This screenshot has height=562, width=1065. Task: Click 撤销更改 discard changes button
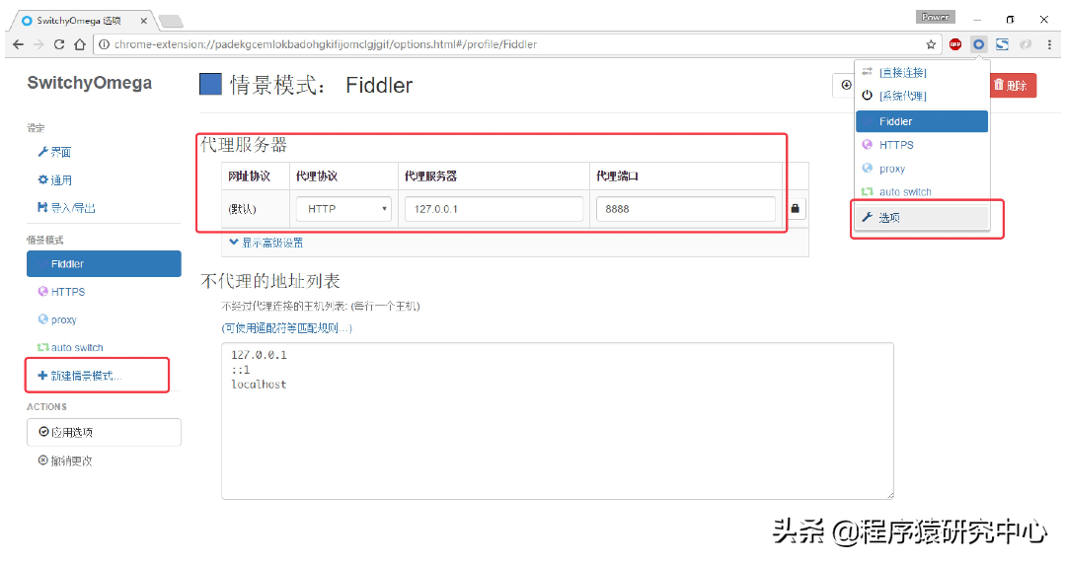(65, 460)
